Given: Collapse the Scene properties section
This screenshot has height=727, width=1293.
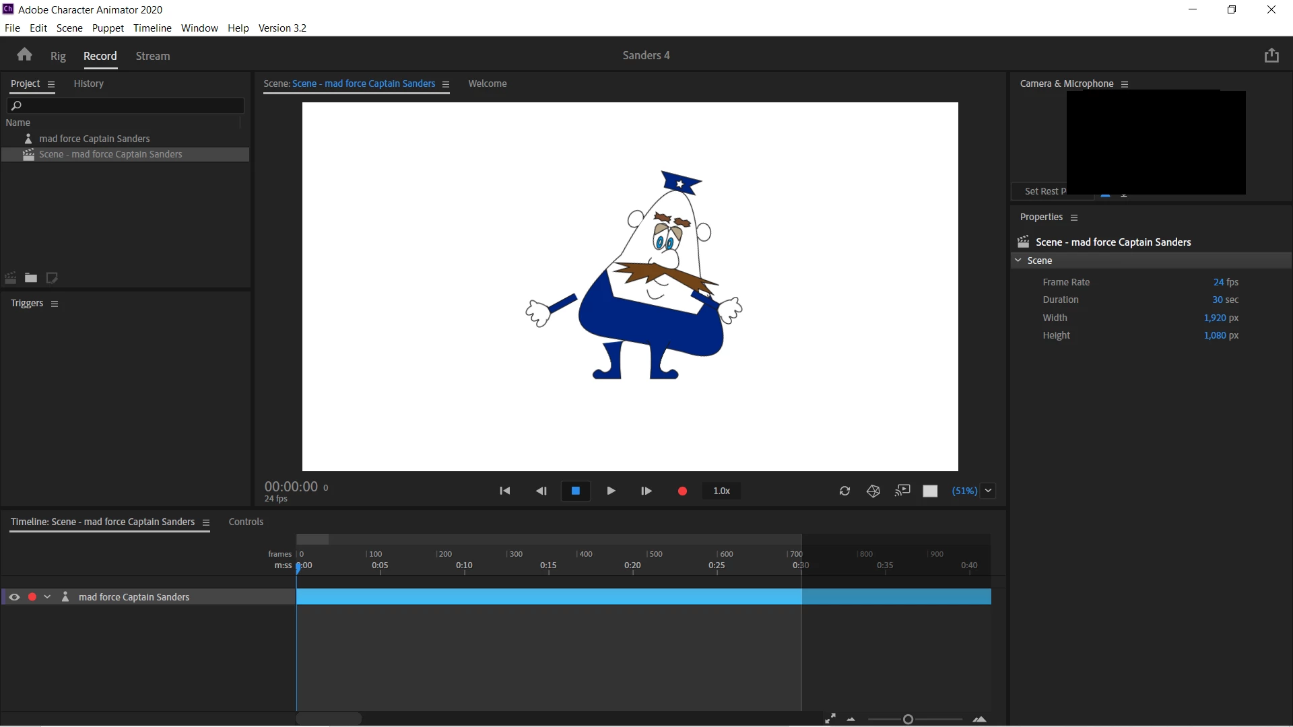Looking at the screenshot, I should tap(1018, 261).
